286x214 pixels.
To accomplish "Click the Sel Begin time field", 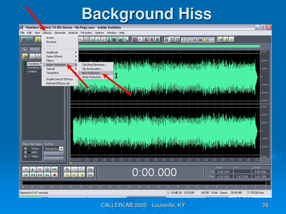I will pyautogui.click(x=224, y=172).
